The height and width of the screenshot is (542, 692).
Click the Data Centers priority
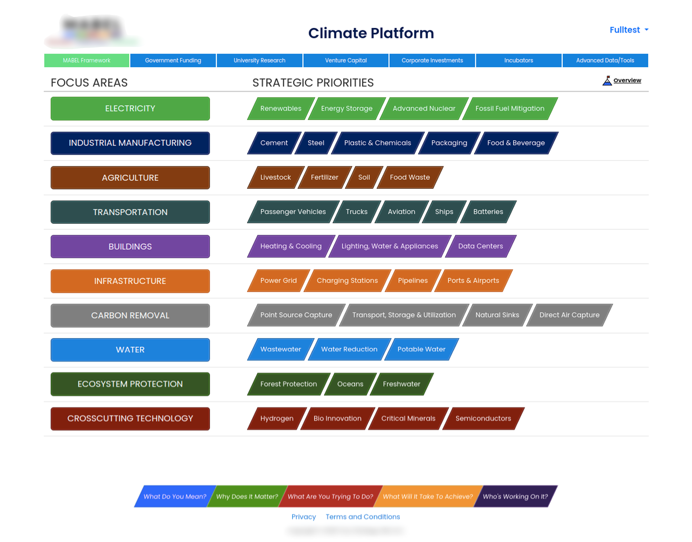coord(481,246)
